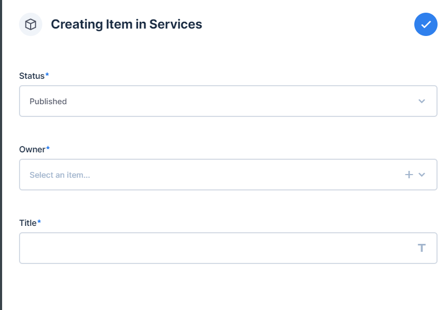Click the chevron icon in the Status field
Viewport: 446px width, 310px height.
[x=422, y=101]
